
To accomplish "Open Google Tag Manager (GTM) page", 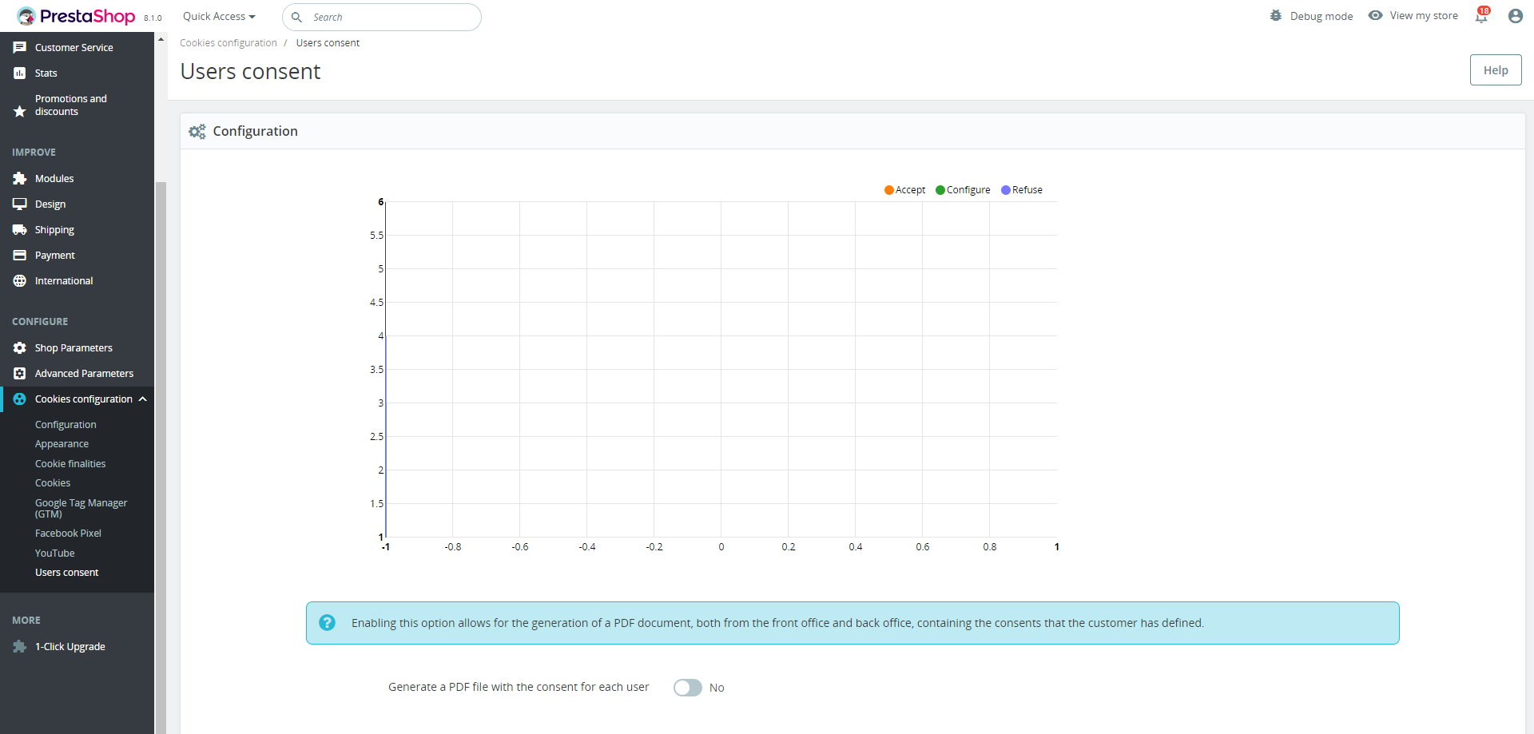I will point(81,508).
